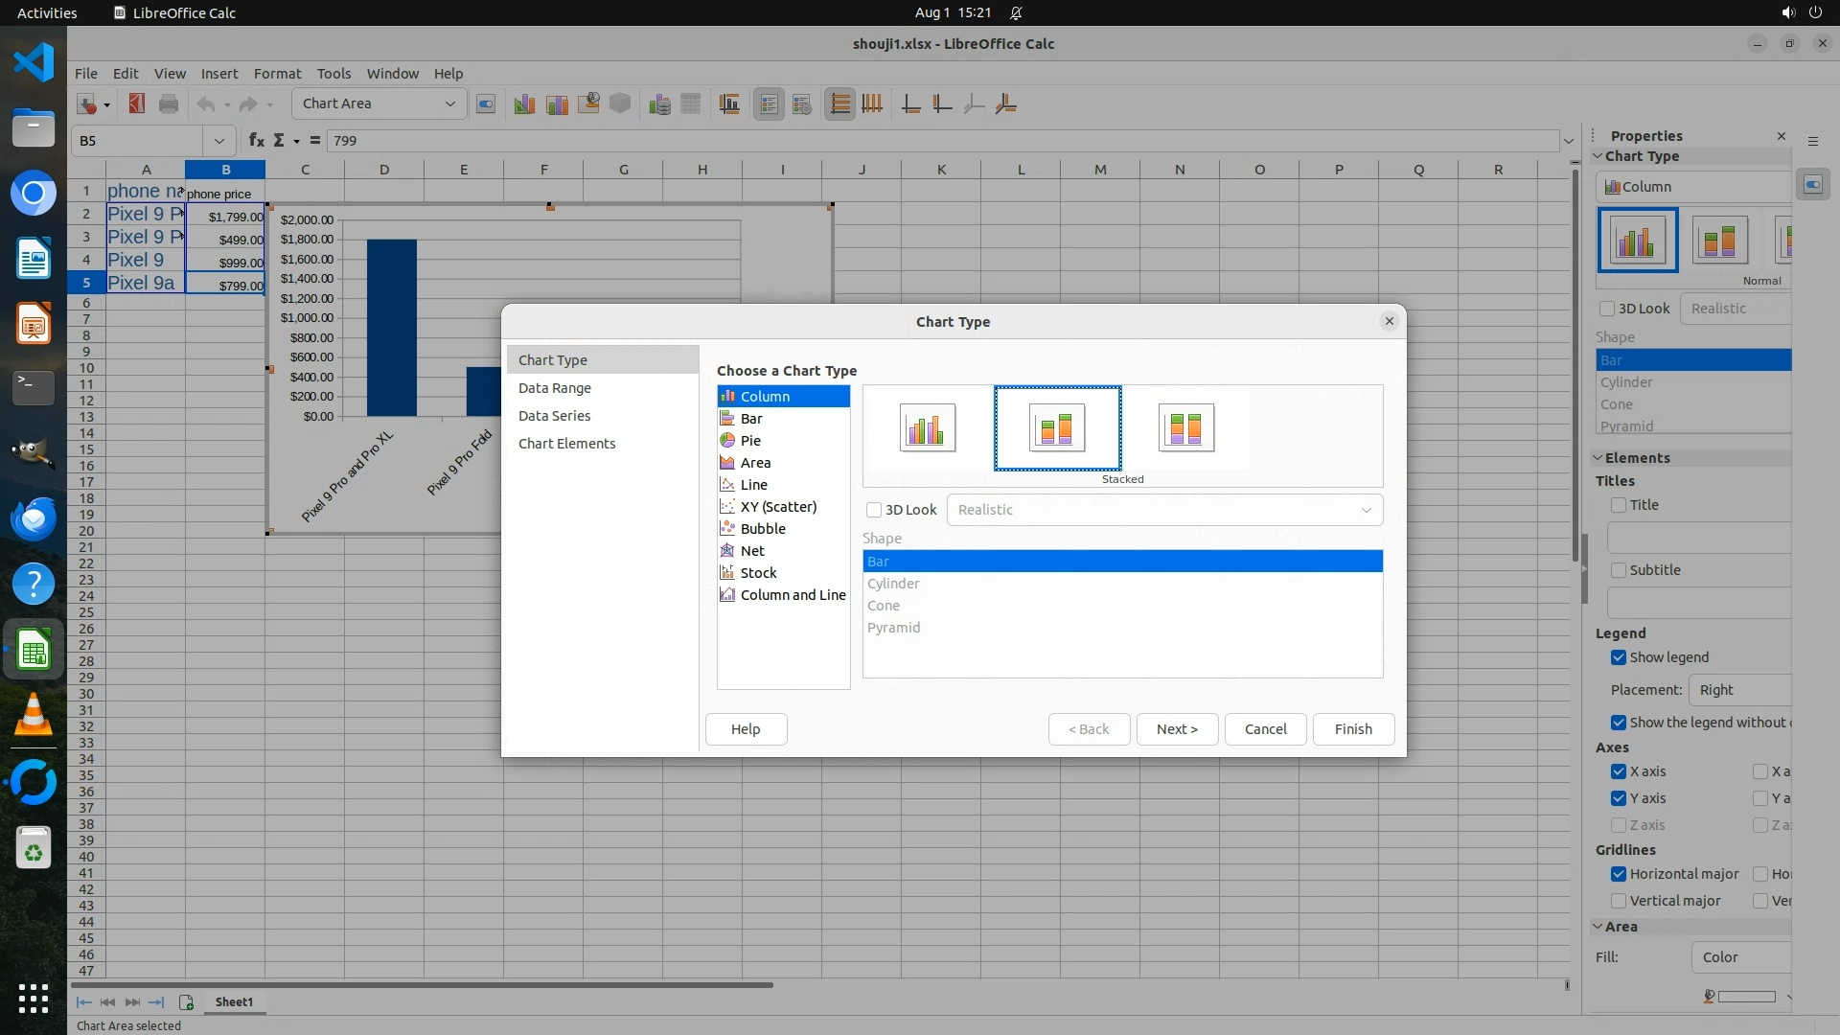Click the Next button

click(x=1177, y=729)
